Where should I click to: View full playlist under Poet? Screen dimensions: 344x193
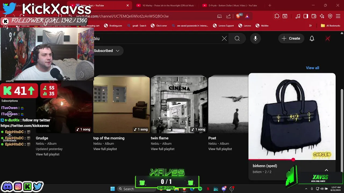[220, 149]
